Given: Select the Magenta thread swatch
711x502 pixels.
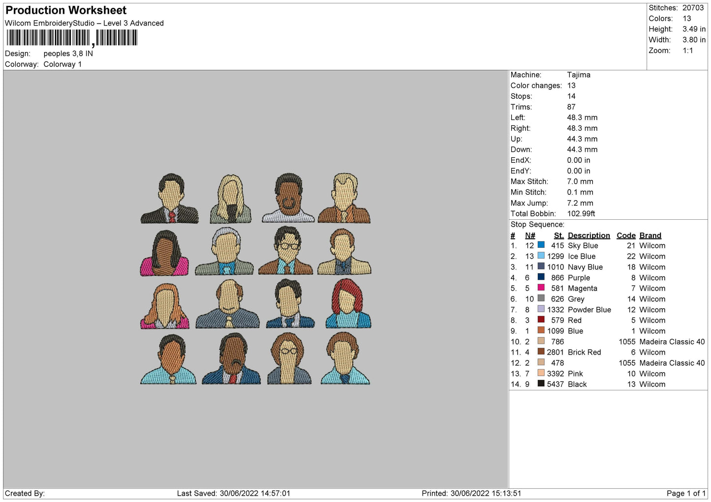Looking at the screenshot, I should click(541, 288).
